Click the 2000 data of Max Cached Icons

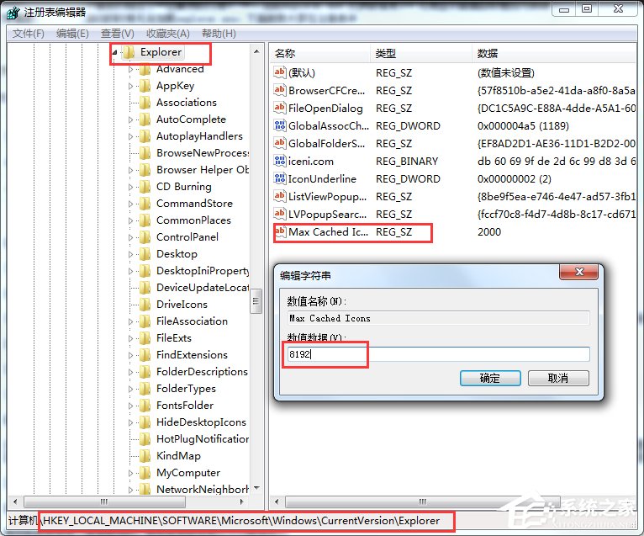click(489, 232)
